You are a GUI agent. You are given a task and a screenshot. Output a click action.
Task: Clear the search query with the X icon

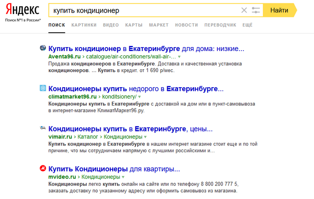[244, 10]
